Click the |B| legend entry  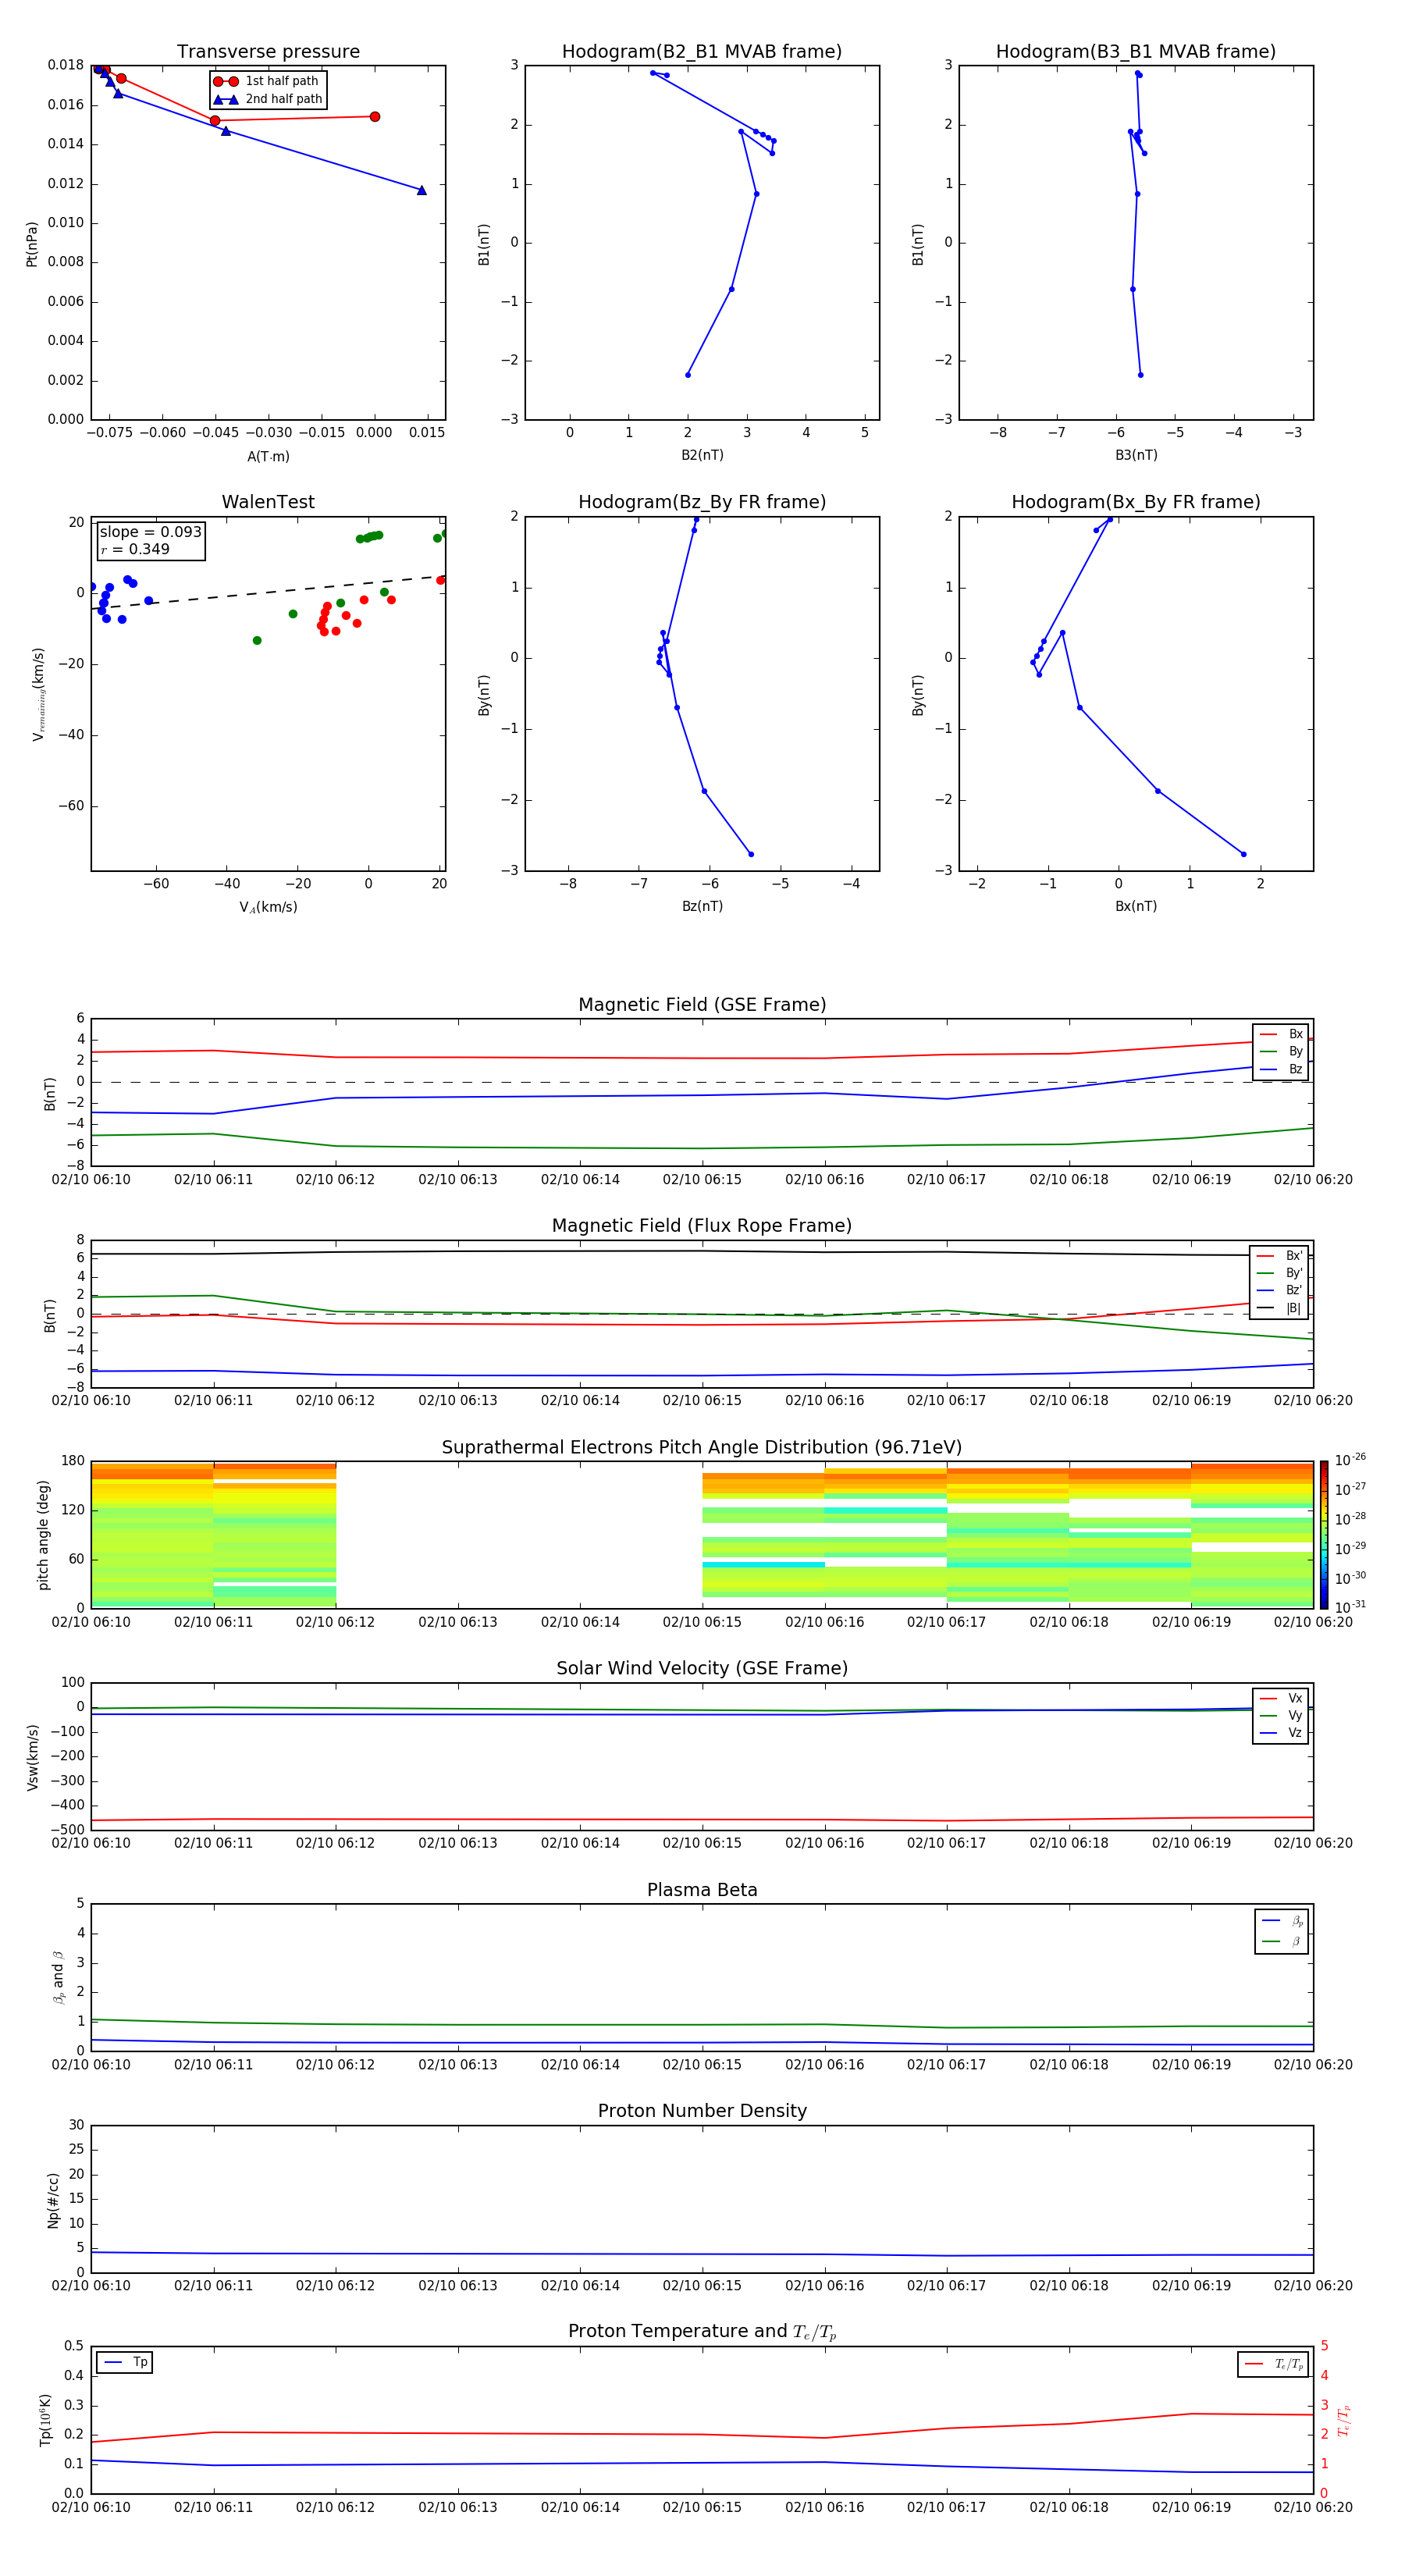[1279, 1308]
